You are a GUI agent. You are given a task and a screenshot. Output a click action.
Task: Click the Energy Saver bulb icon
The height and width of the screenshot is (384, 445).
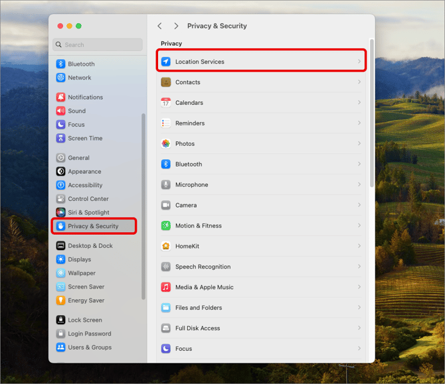60,300
